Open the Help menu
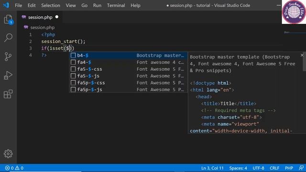 point(135,5)
